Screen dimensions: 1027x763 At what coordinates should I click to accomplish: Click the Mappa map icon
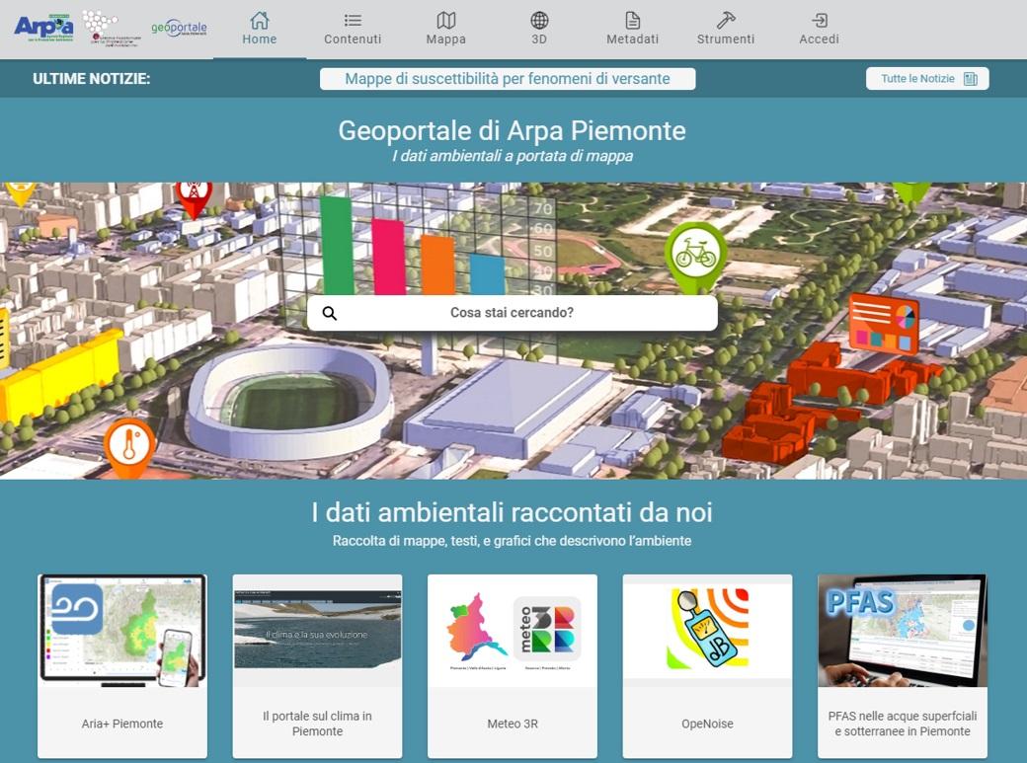point(446,21)
